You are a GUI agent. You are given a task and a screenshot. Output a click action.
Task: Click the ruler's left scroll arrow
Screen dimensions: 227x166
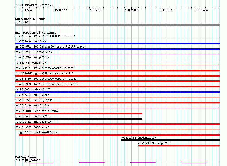[x=16, y=8]
